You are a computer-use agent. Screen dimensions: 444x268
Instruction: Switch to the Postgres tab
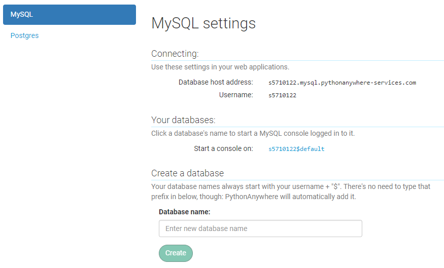(x=24, y=35)
